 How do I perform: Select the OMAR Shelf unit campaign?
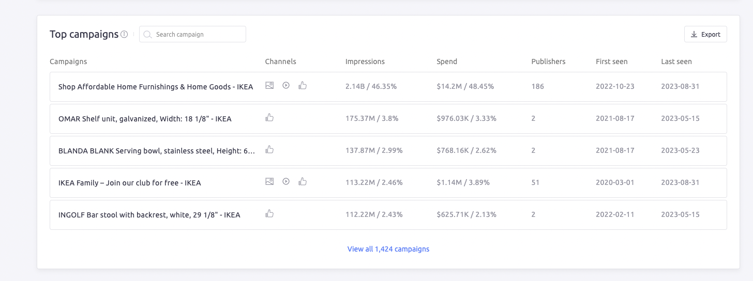[145, 119]
